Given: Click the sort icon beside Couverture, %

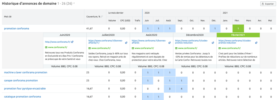Looking at the screenshot, I should (x=102, y=17).
